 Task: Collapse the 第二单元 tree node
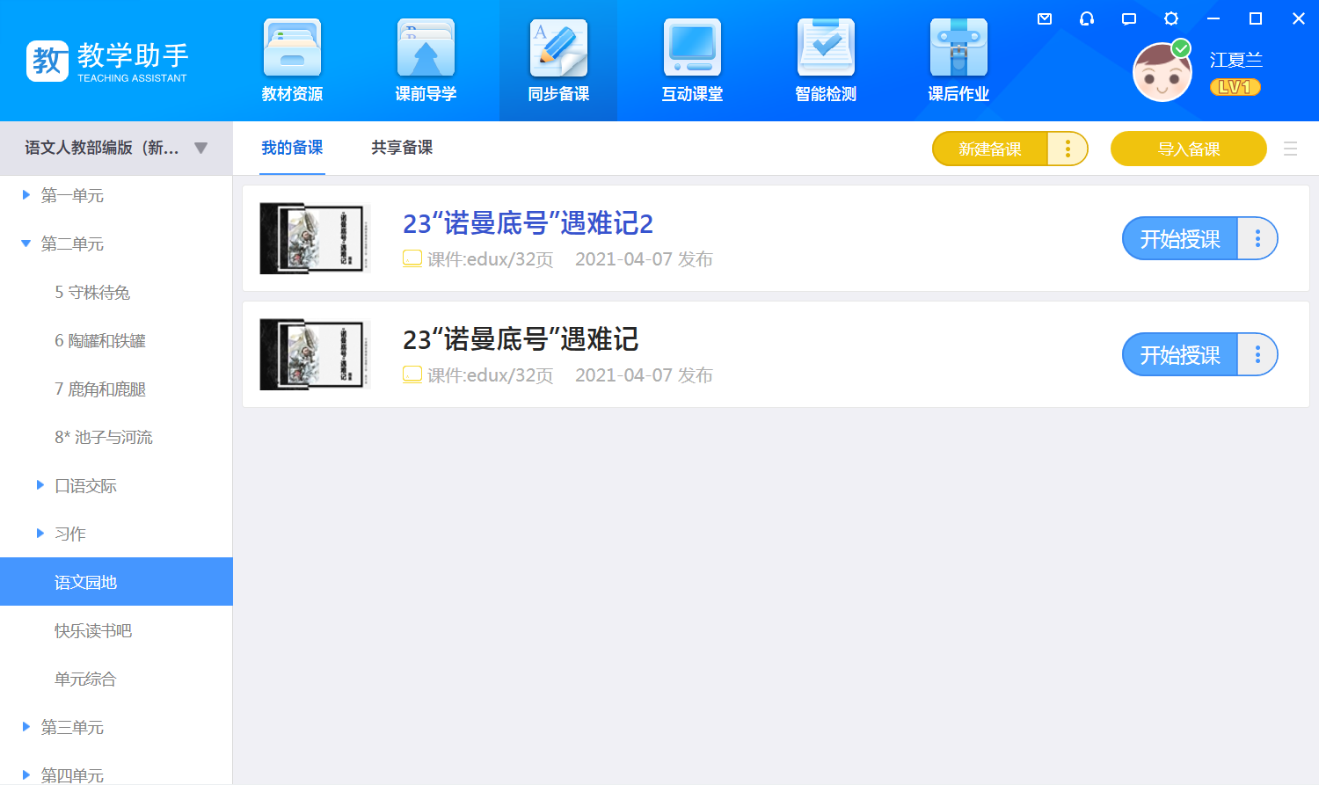point(26,243)
